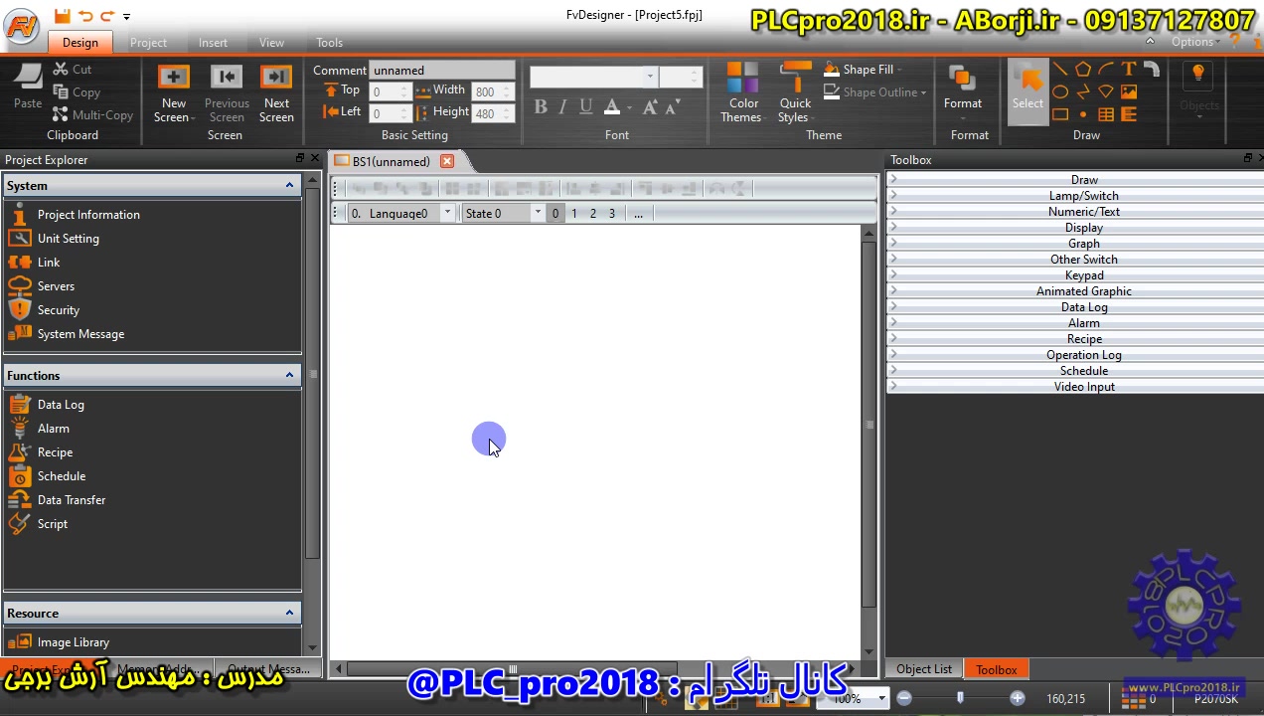Toggle Bold text formatting
The image size is (1264, 716).
coord(541,107)
